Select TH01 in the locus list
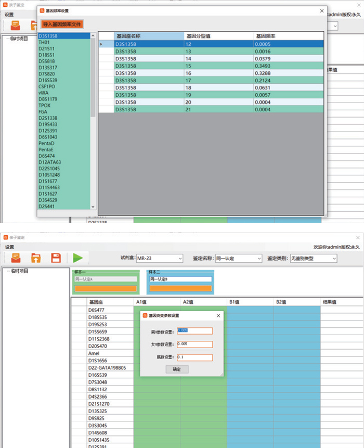 (x=44, y=42)
